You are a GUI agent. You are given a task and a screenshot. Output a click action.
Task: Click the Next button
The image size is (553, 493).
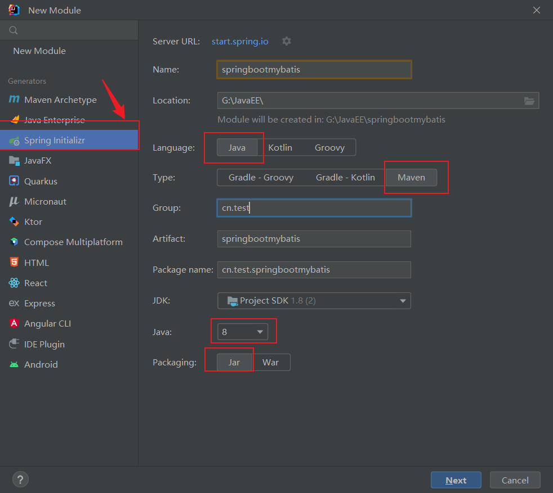pyautogui.click(x=456, y=480)
